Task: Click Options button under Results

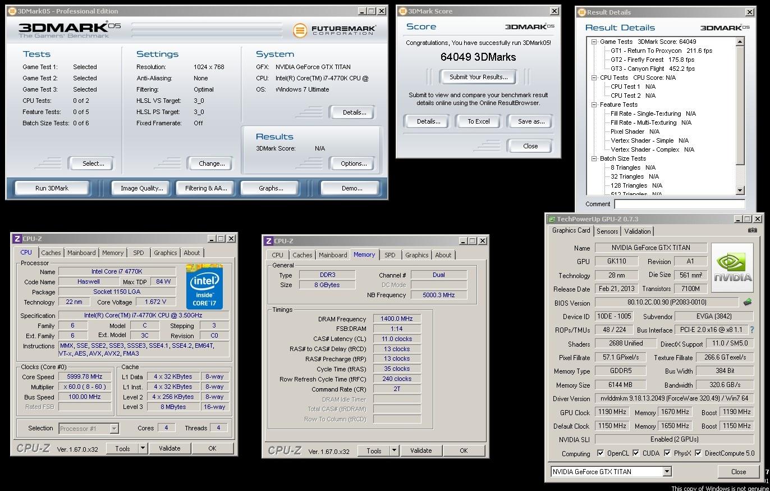Action: [x=354, y=163]
